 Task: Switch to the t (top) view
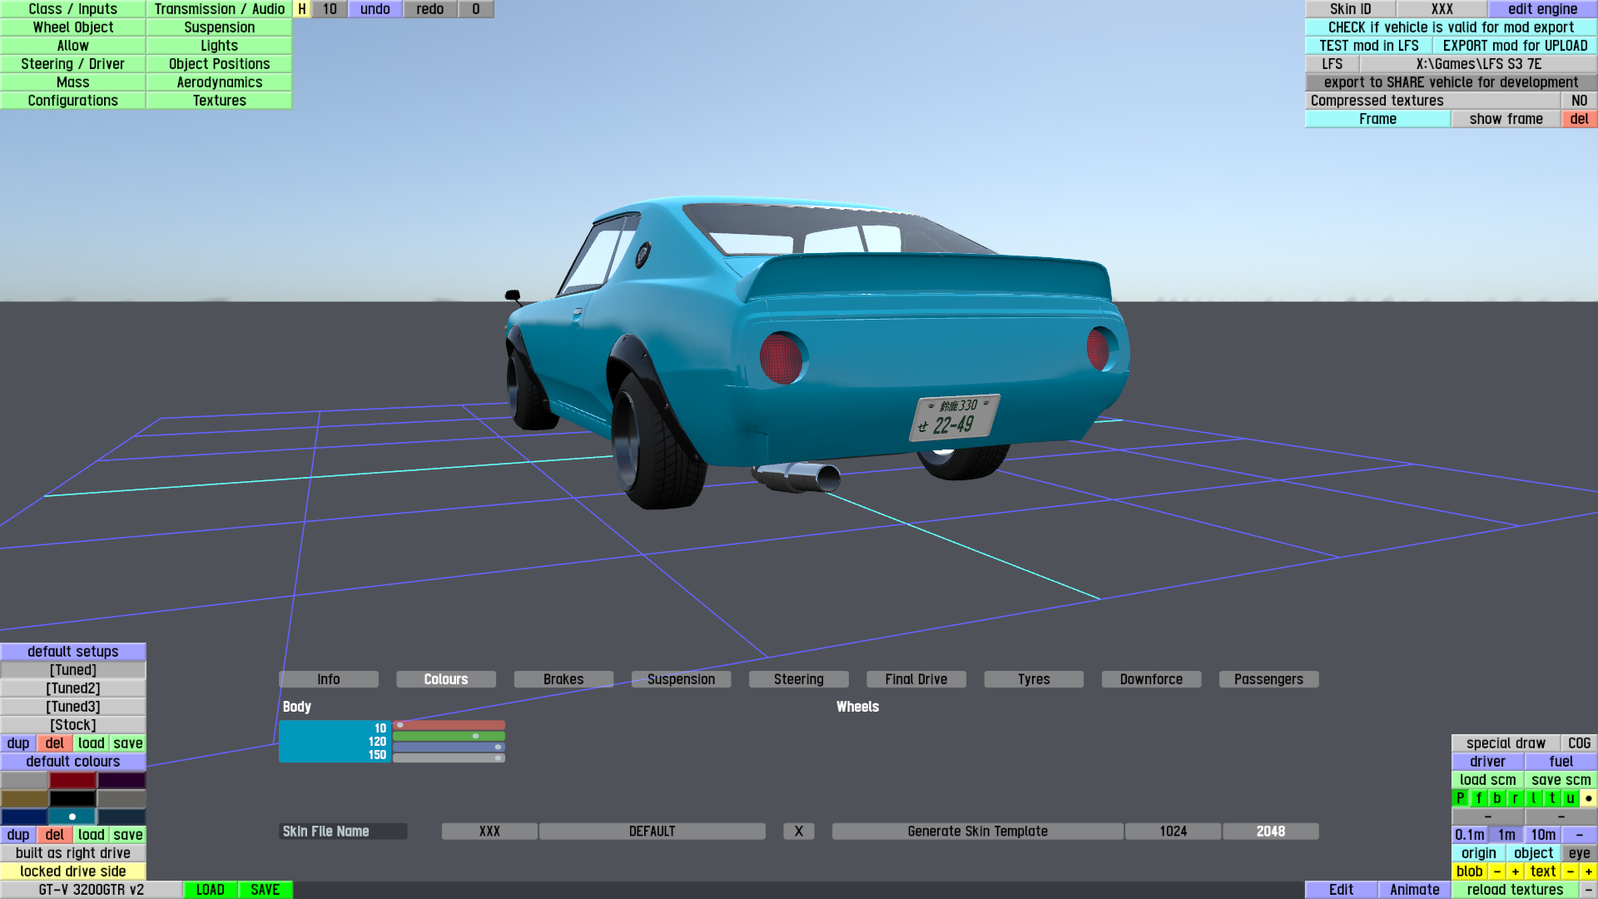(1552, 798)
